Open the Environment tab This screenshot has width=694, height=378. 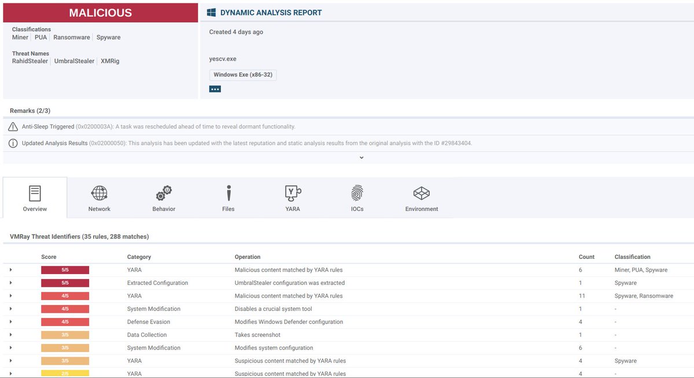(422, 198)
